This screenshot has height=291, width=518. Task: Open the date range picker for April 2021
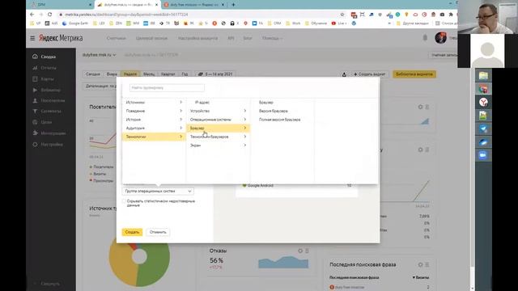(215, 74)
